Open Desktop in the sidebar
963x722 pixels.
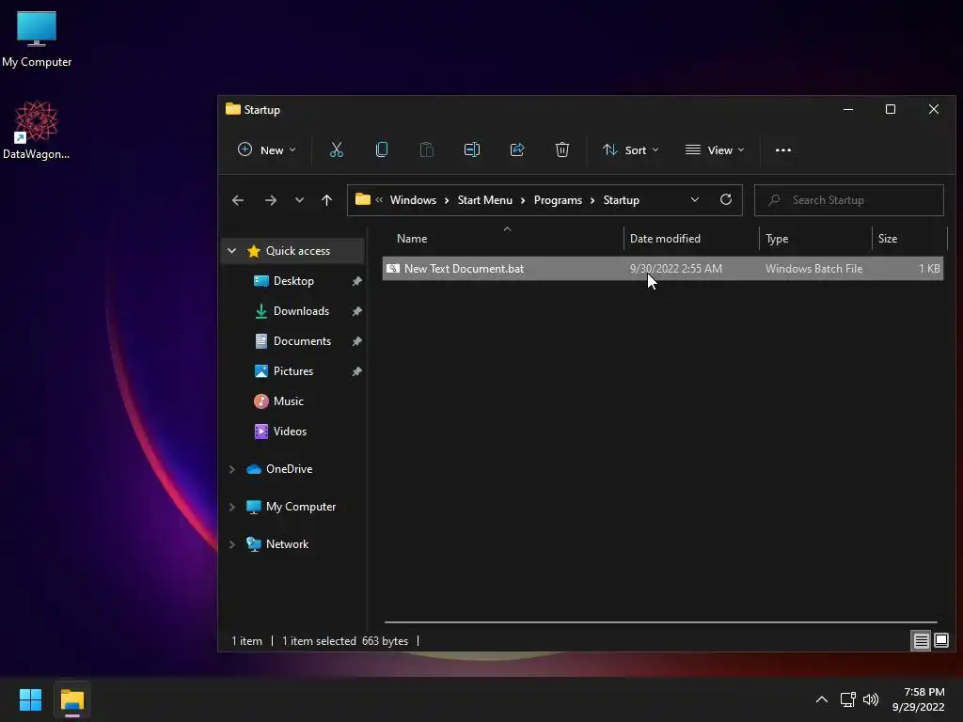point(293,281)
